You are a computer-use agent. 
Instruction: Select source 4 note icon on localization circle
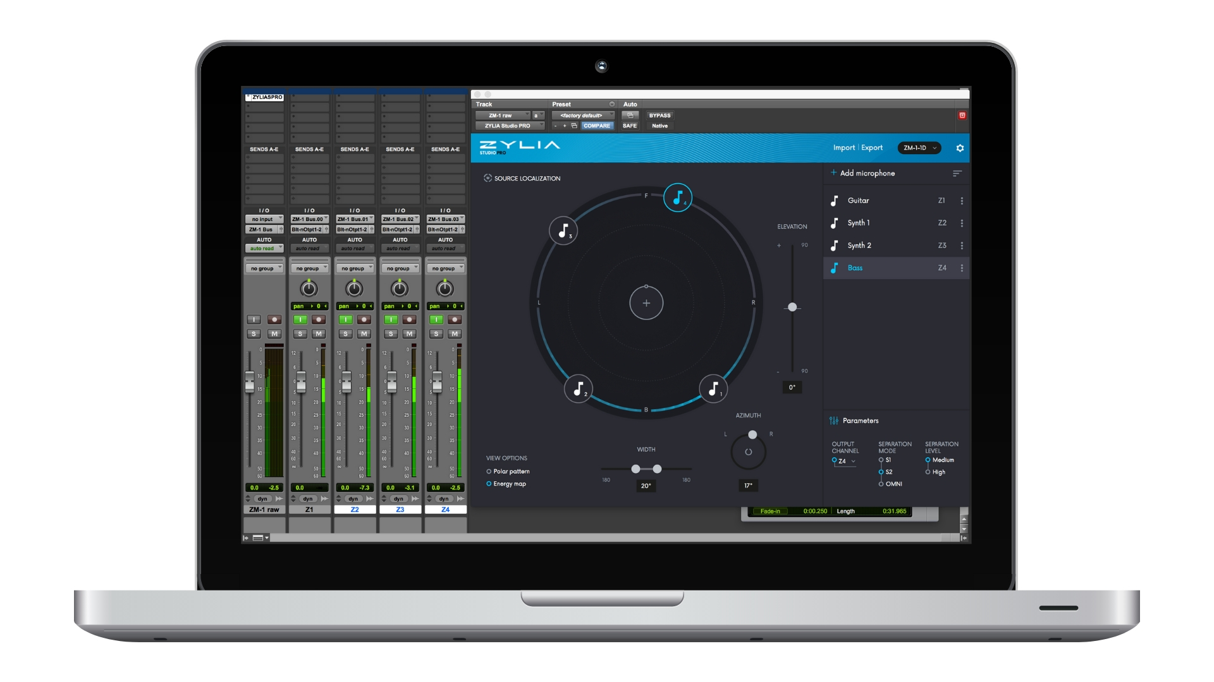[x=678, y=198]
